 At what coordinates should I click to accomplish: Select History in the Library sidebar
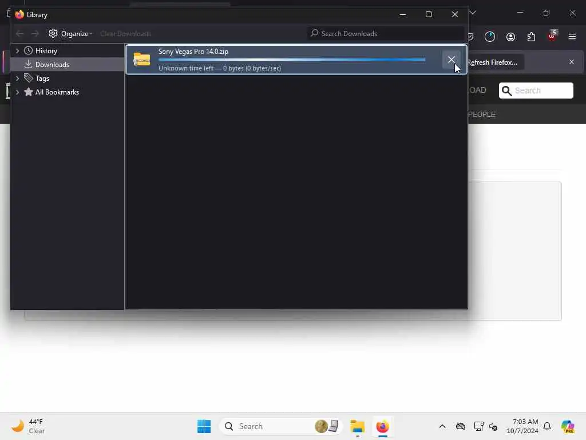point(46,50)
